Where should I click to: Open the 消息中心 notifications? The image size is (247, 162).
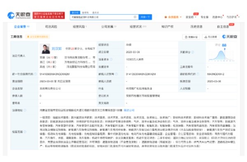217,17
